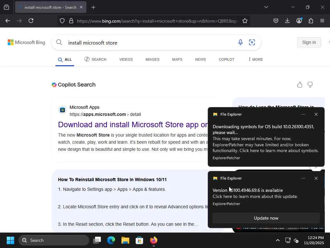Click the taskbar Search box
330x248 pixels.
click(54, 240)
